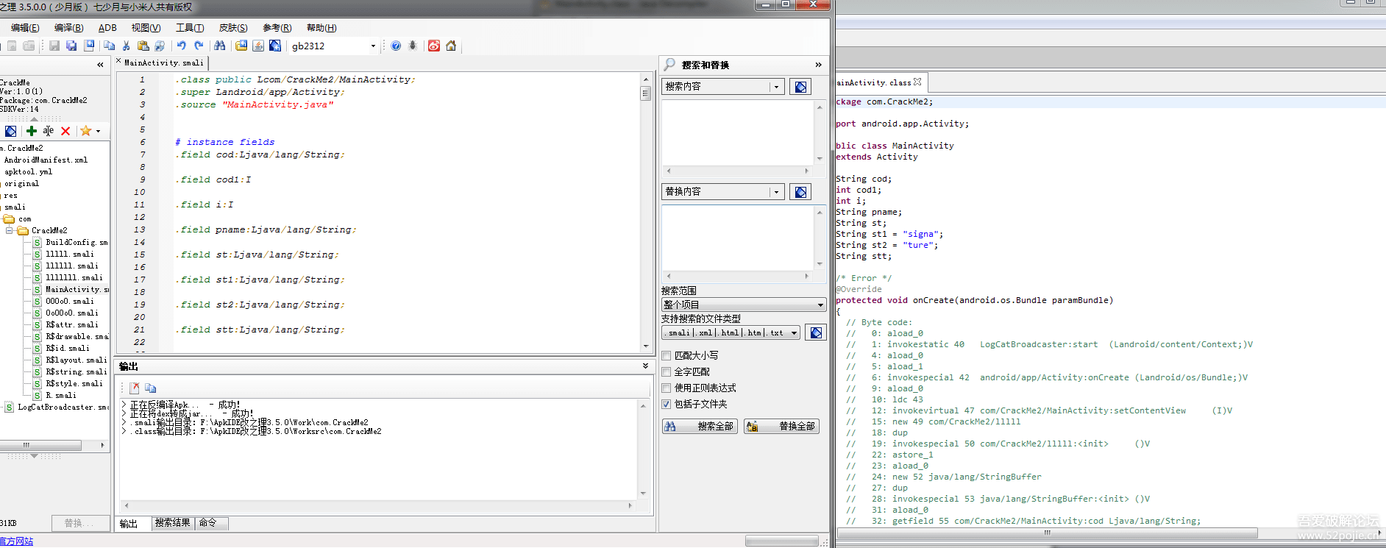Open the 搜索内容 history dropdown
This screenshot has height=548, width=1386.
click(777, 87)
